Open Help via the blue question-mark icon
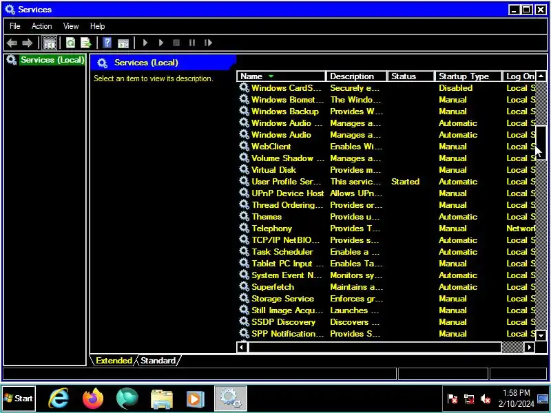Screen dimensions: 551x413 point(107,43)
